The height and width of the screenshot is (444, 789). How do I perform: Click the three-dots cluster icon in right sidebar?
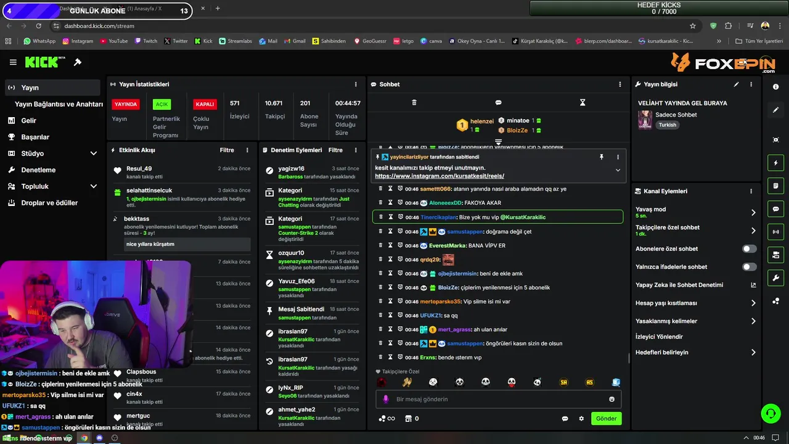pyautogui.click(x=775, y=301)
